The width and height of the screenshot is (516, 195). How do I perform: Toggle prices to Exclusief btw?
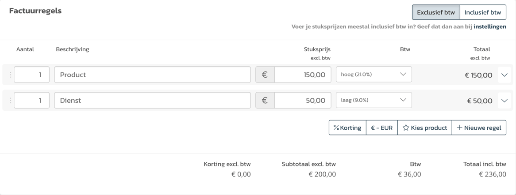point(436,12)
